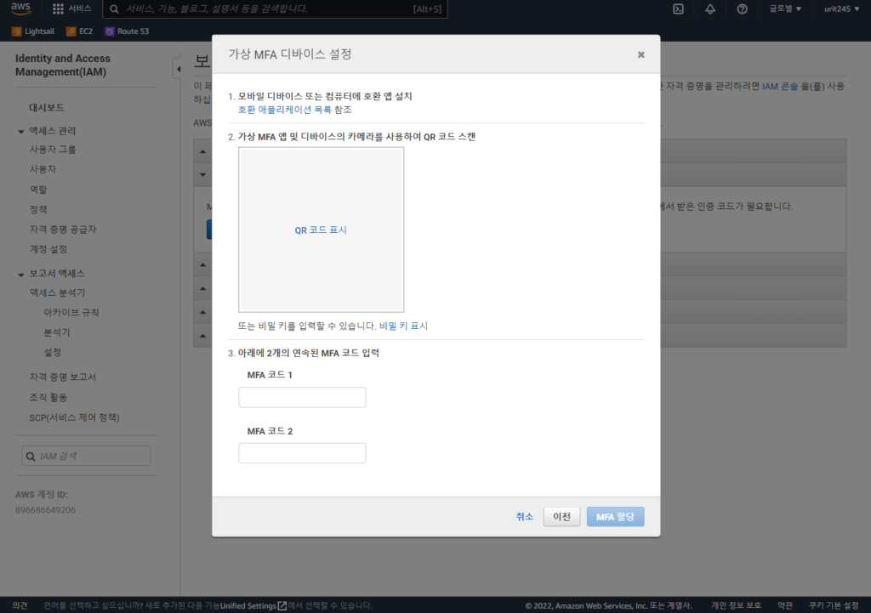This screenshot has height=613, width=871.
Task: Open 사용자 그룹 in the sidebar
Action: pyautogui.click(x=53, y=150)
